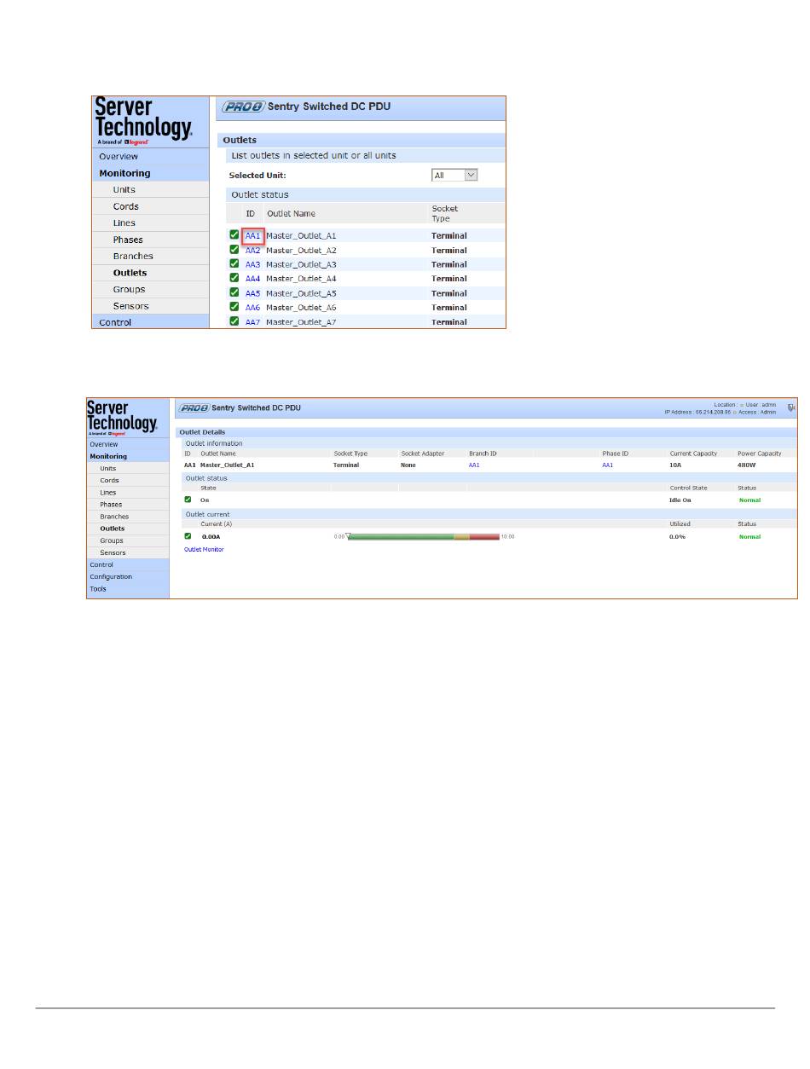810x1069 pixels.
Task: Click the green status icon for outlet AA2
Action: click(234, 250)
